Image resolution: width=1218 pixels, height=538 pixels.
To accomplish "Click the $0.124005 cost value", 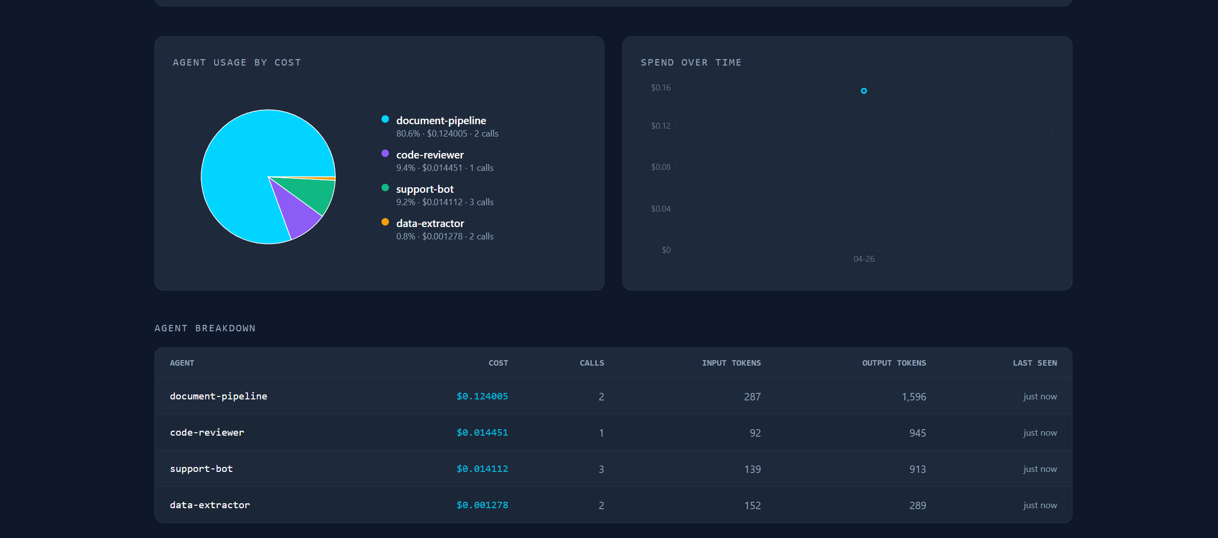I will tap(482, 396).
